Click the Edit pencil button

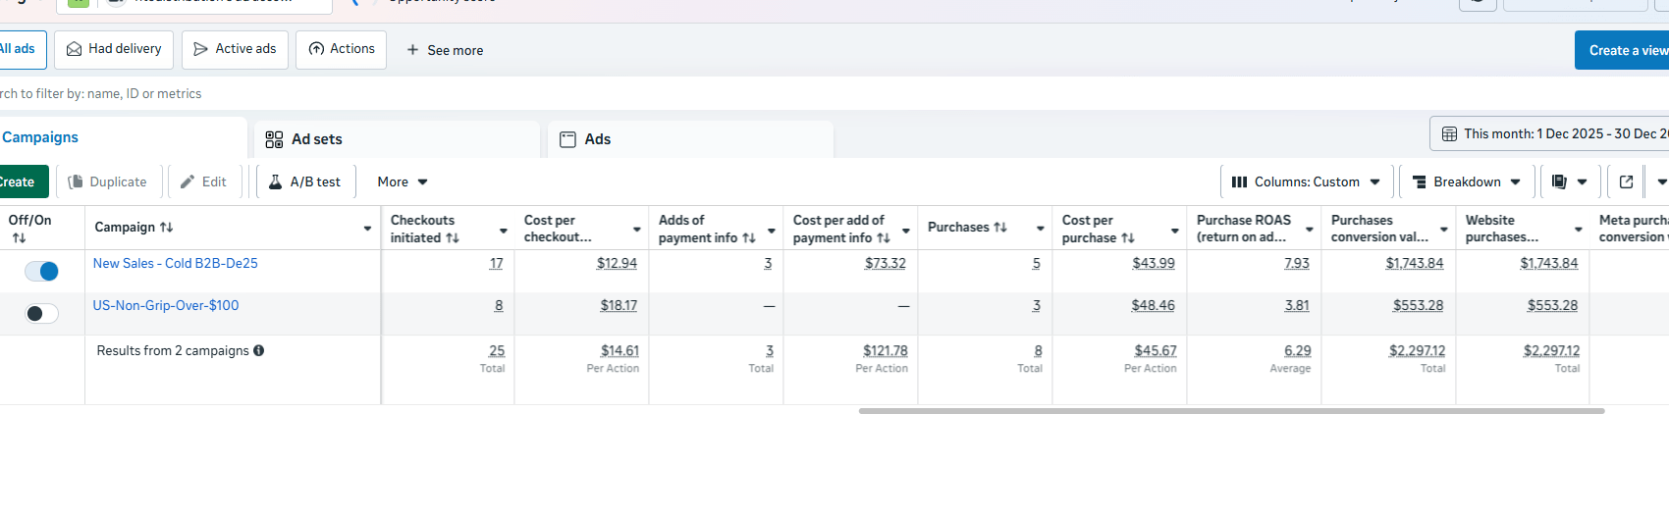pos(203,182)
